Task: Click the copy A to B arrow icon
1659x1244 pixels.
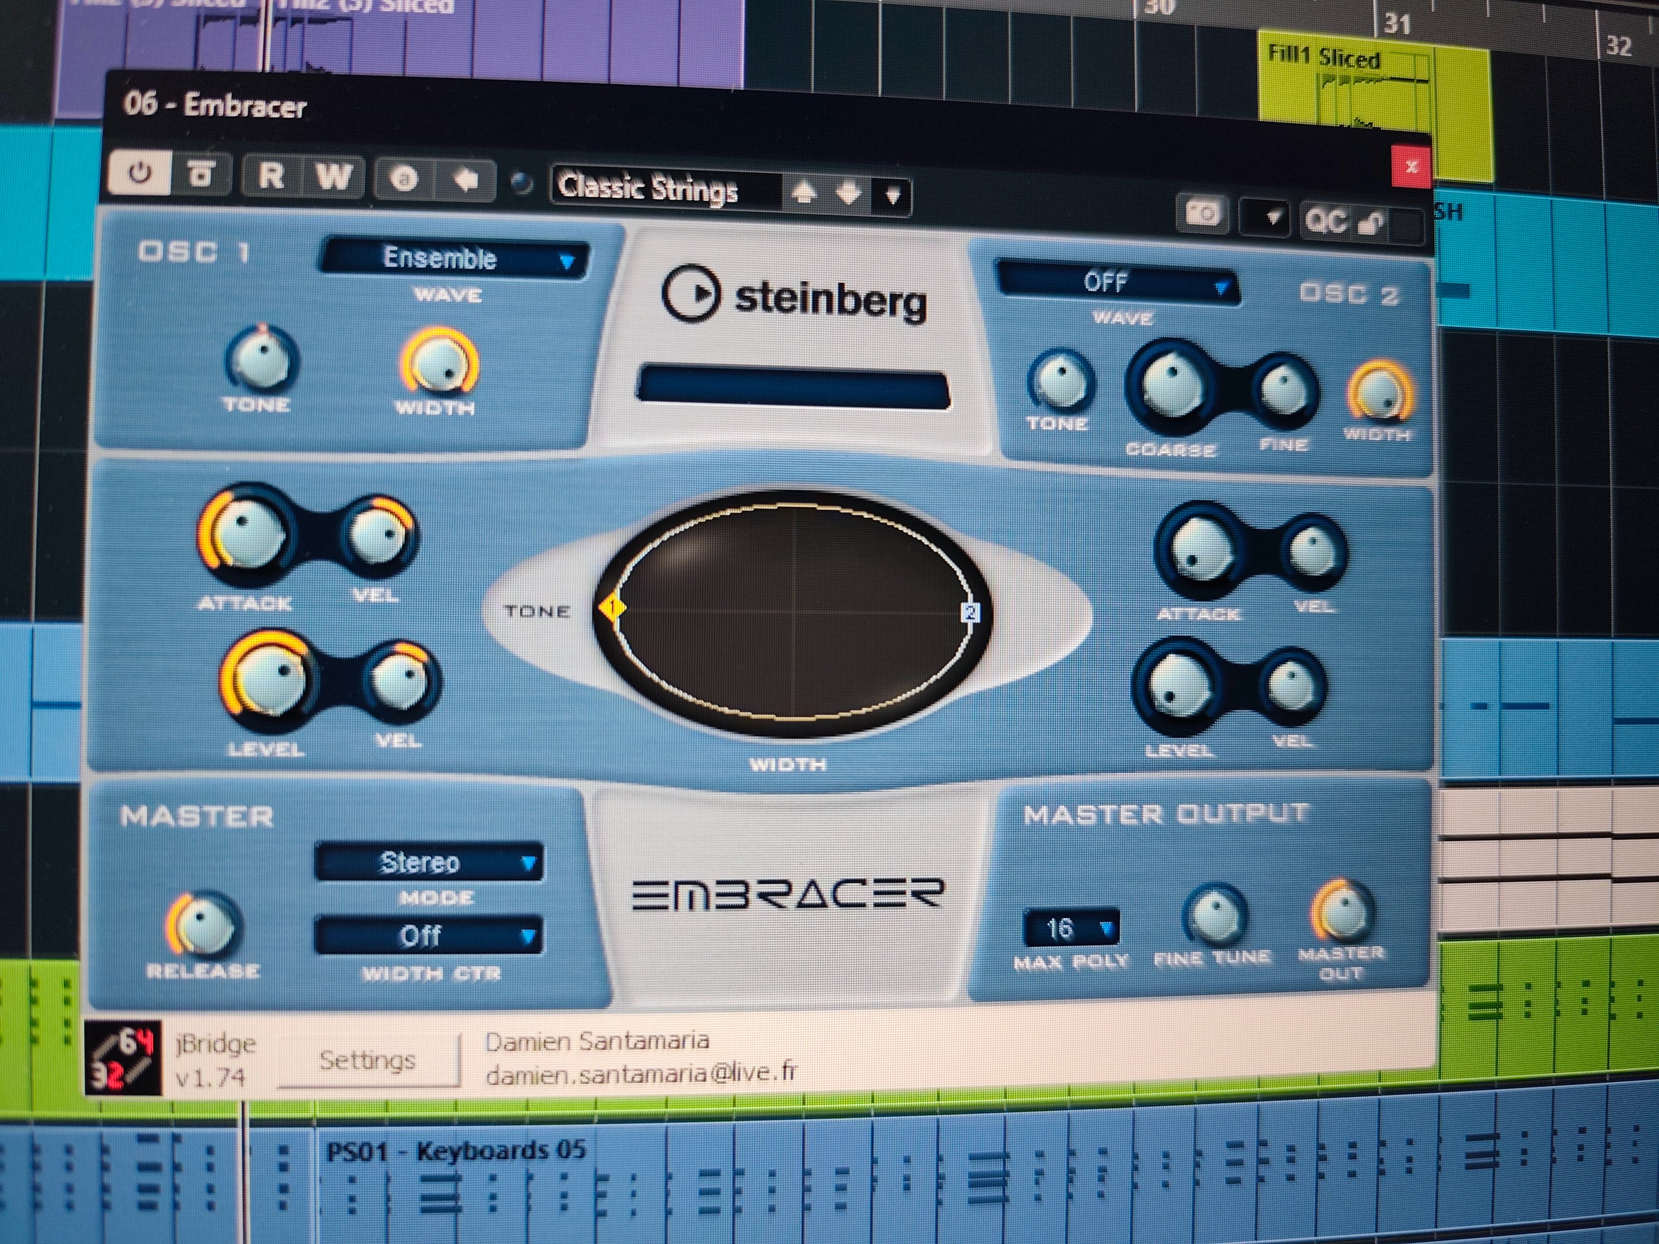Action: (x=466, y=180)
